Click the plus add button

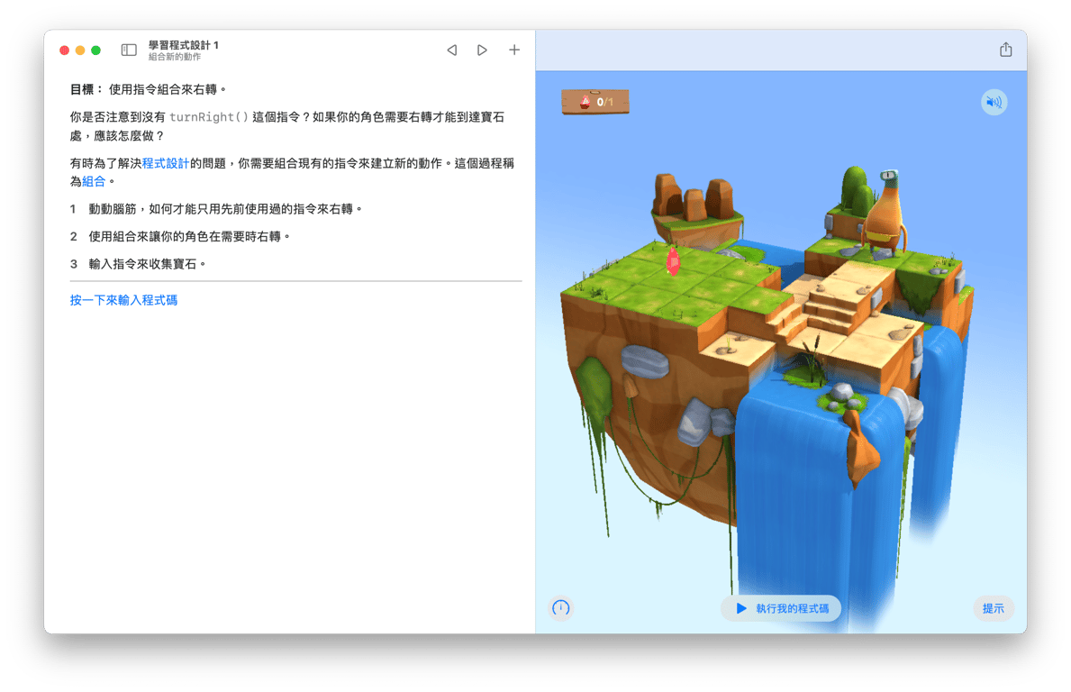[514, 50]
